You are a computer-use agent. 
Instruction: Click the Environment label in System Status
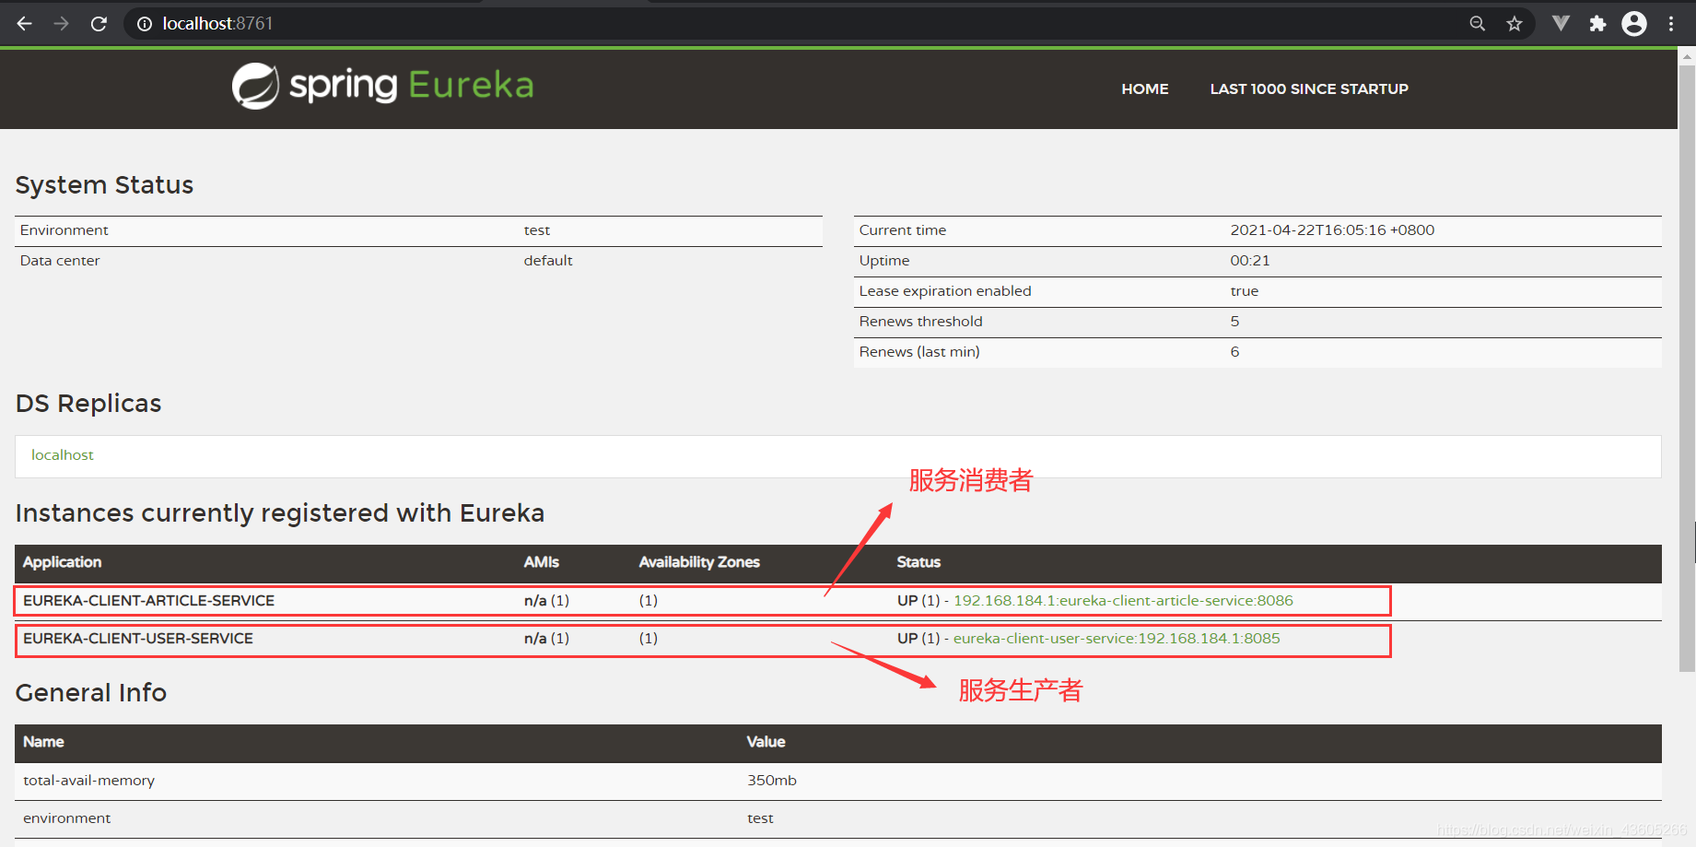click(x=64, y=230)
